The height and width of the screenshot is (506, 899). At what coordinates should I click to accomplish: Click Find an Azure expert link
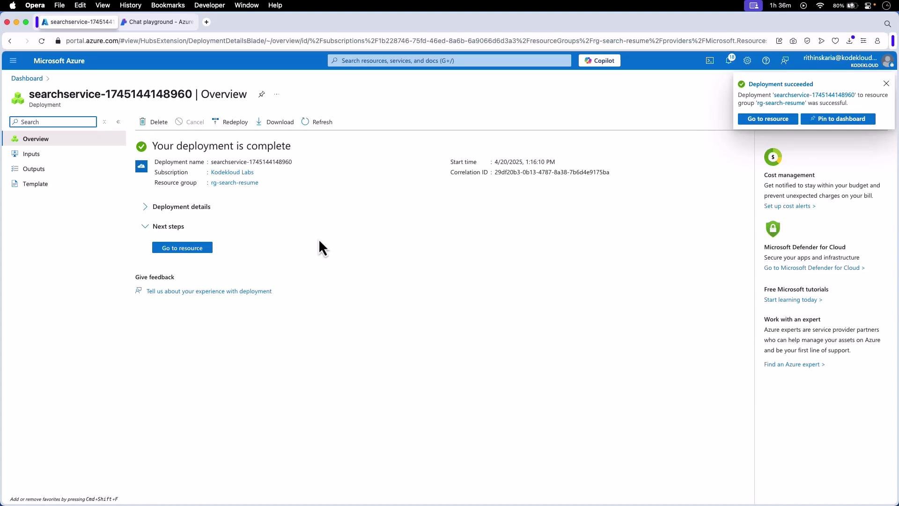pos(794,365)
